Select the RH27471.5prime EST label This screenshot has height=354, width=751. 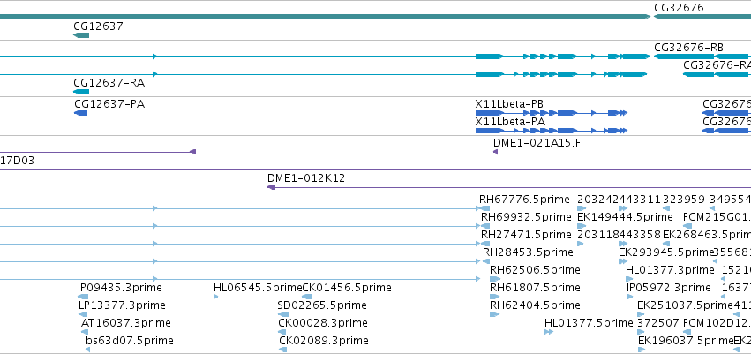(x=526, y=235)
